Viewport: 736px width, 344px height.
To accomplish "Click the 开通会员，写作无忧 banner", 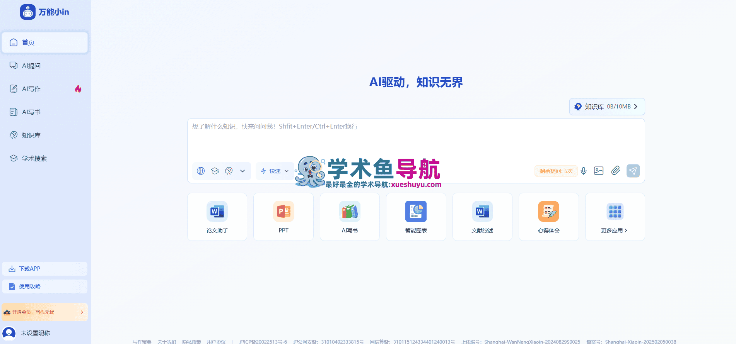I will (45, 312).
